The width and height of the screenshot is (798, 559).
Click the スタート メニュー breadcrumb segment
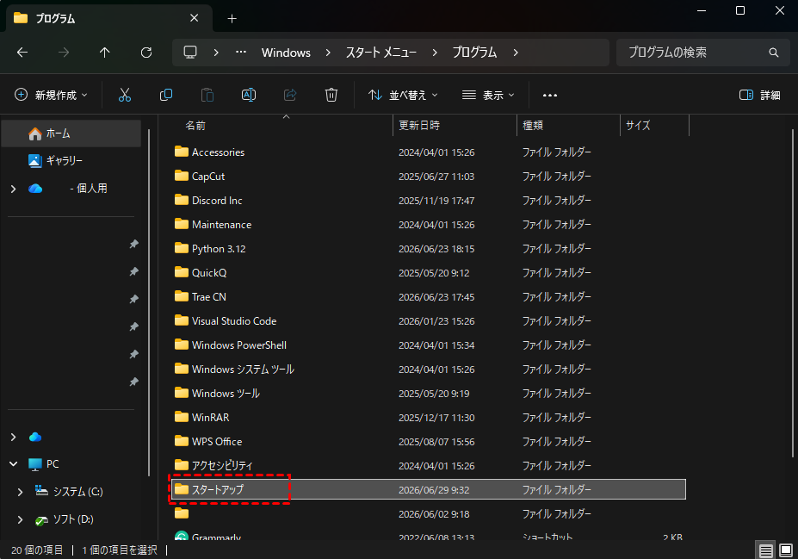pyautogui.click(x=381, y=53)
